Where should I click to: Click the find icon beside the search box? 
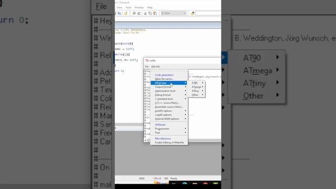pyautogui.click(x=193, y=13)
